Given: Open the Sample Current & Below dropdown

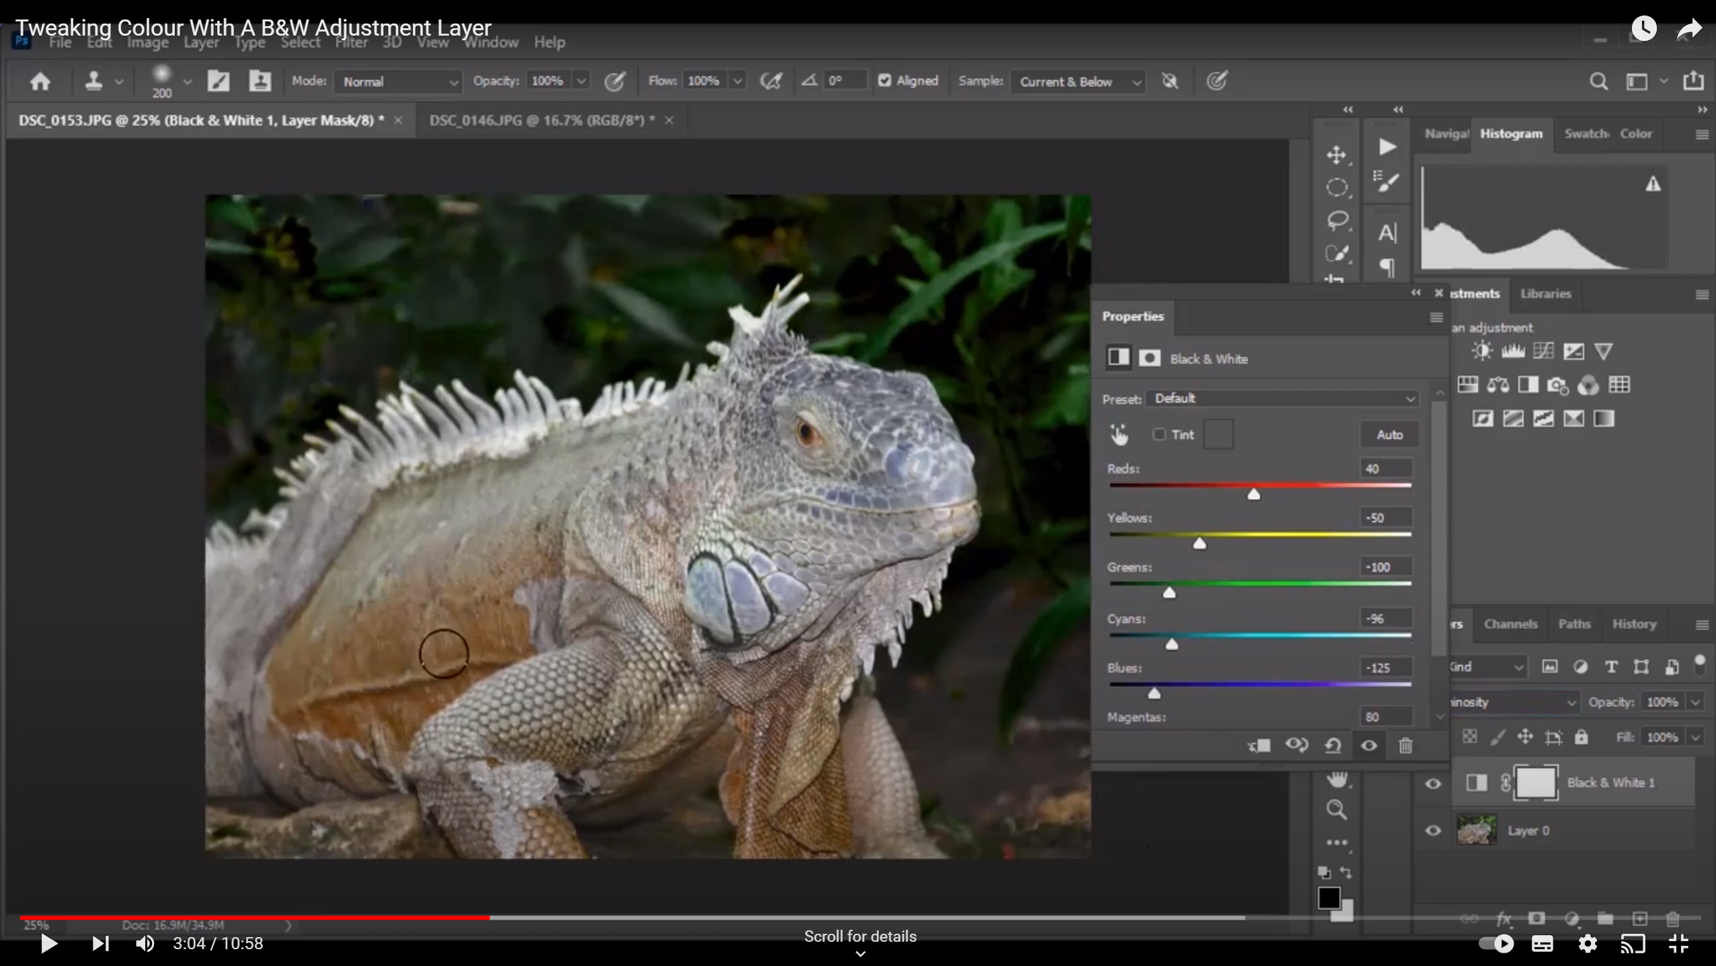Looking at the screenshot, I should [x=1077, y=81].
